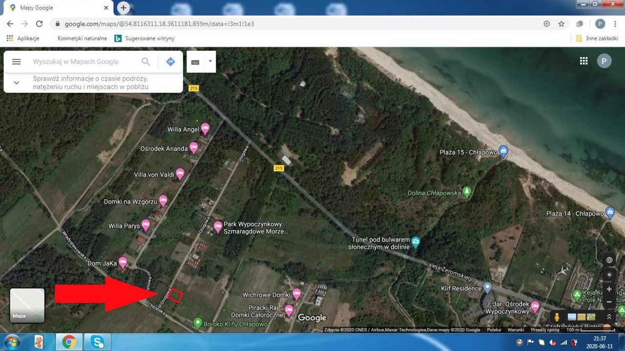
Task: Switch to Mapa layer view
Action: 27,306
